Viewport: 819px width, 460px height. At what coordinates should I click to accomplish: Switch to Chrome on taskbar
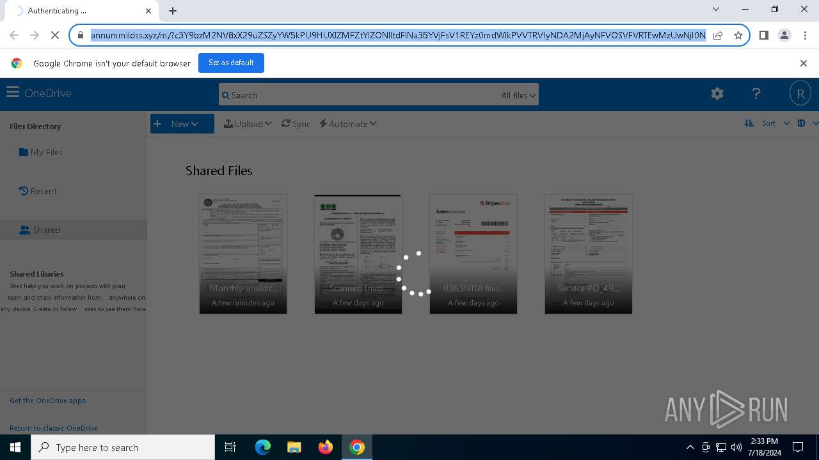pyautogui.click(x=357, y=447)
